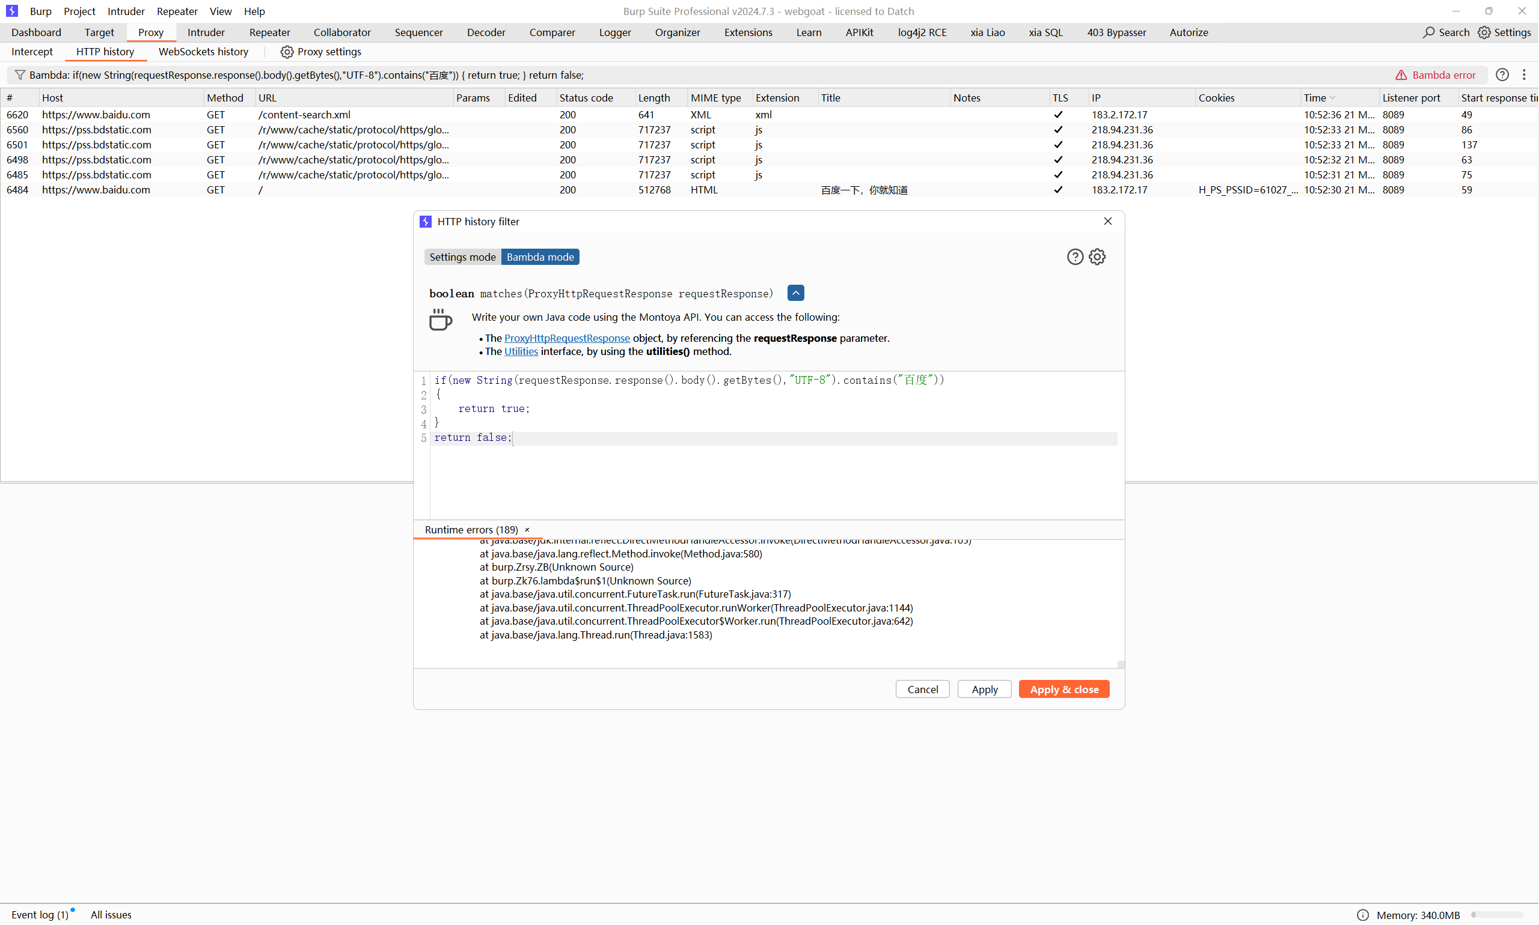
Task: Click TLS checkmark for row 6484
Action: pos(1059,190)
